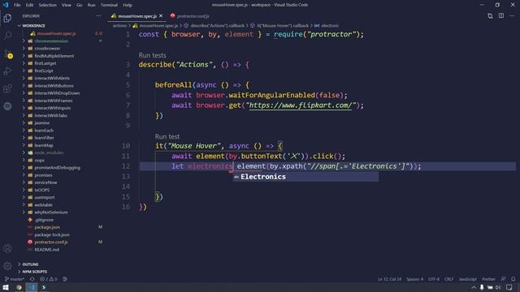Select the Electronics autocomplete suggestion
The width and height of the screenshot is (520, 292).
coord(305,177)
